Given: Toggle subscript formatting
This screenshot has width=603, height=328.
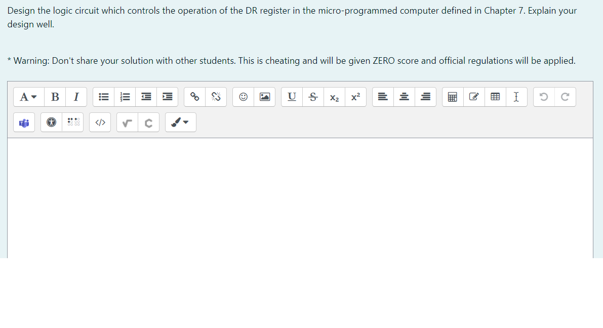Looking at the screenshot, I should click(x=335, y=97).
